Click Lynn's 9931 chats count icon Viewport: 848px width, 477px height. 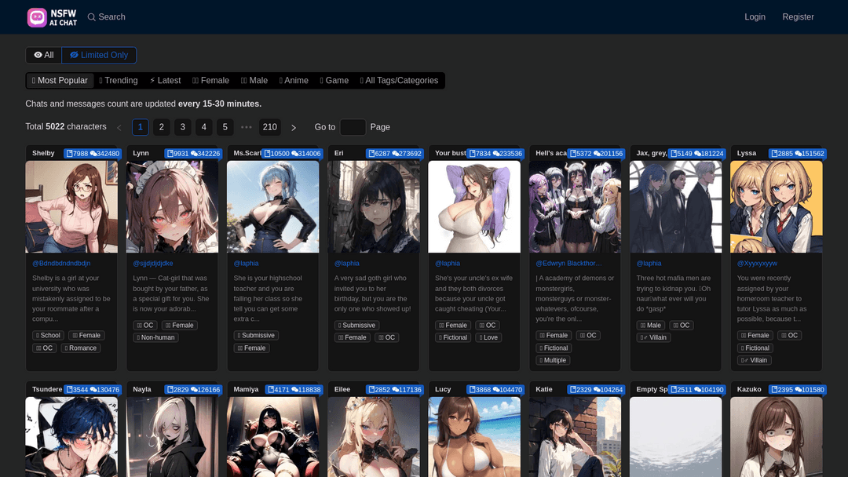pos(170,154)
